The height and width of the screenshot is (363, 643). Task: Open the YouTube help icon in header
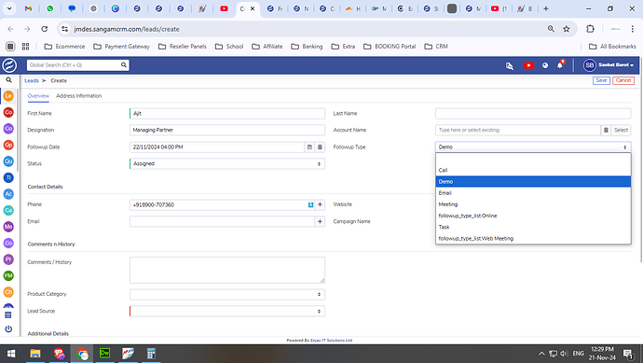pyautogui.click(x=528, y=65)
